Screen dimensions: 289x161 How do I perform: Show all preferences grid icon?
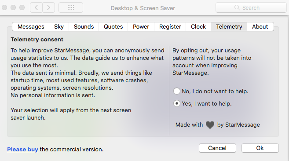point(71,7)
